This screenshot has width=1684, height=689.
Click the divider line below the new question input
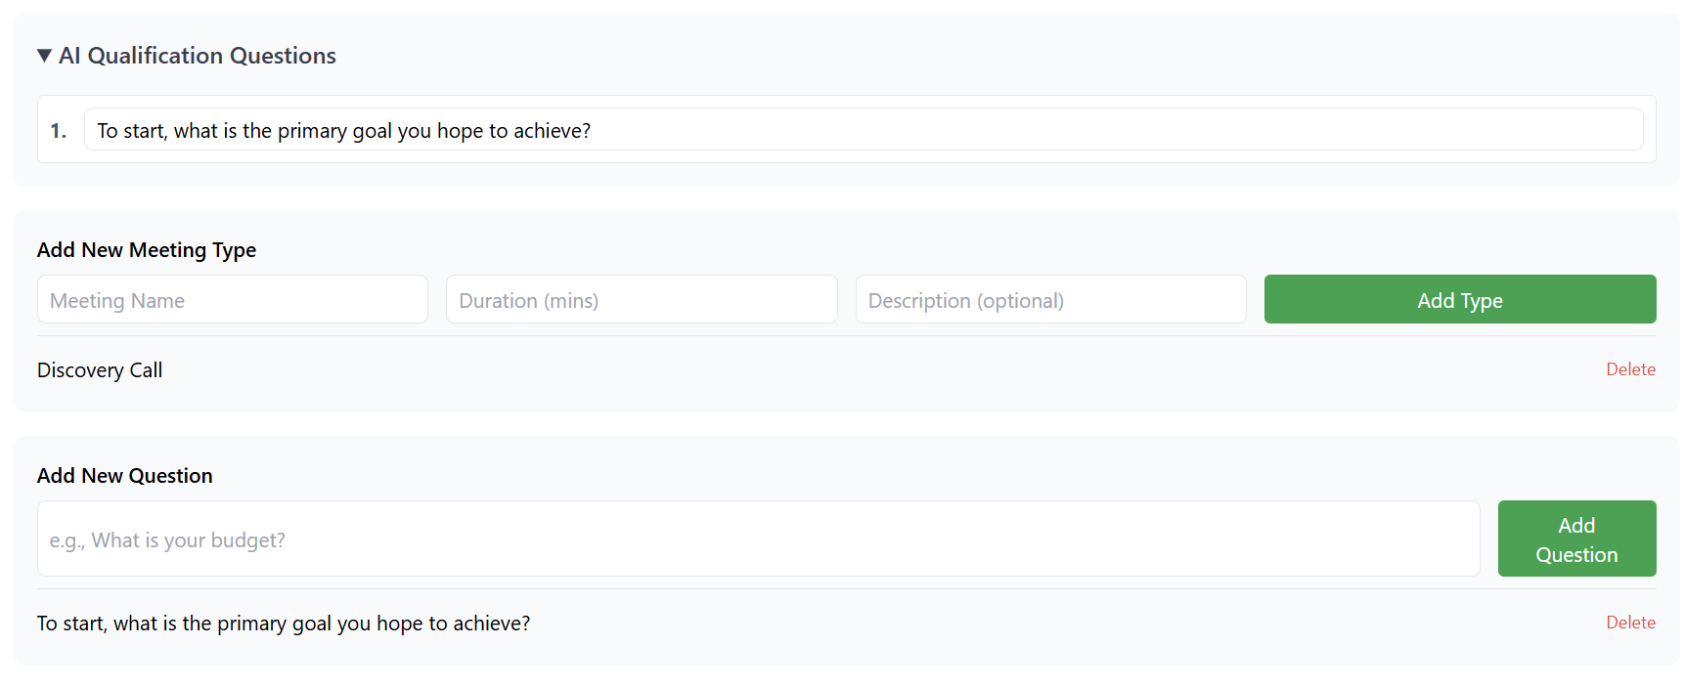tap(846, 589)
